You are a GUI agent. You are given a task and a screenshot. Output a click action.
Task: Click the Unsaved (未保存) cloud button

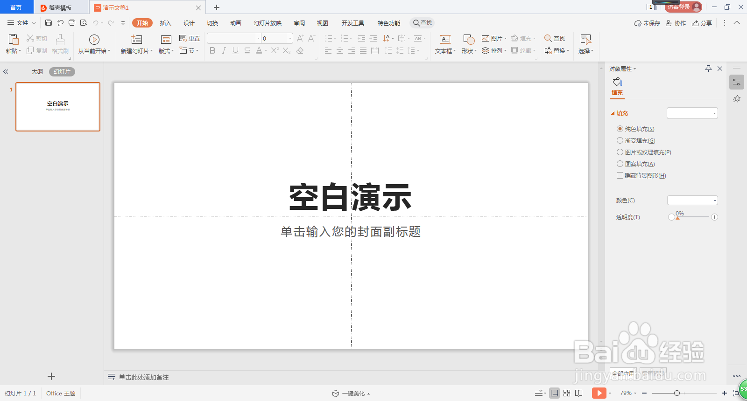pos(647,23)
